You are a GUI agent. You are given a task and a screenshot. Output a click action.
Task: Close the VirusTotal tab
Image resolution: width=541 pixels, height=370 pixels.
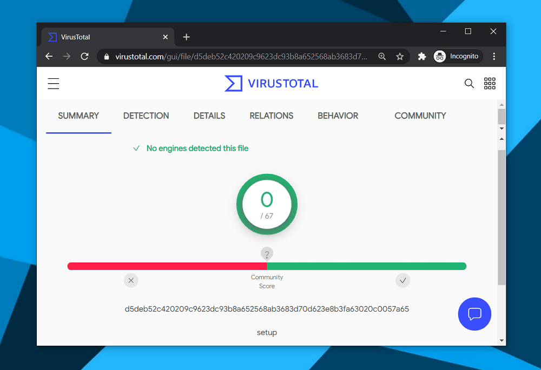click(165, 37)
